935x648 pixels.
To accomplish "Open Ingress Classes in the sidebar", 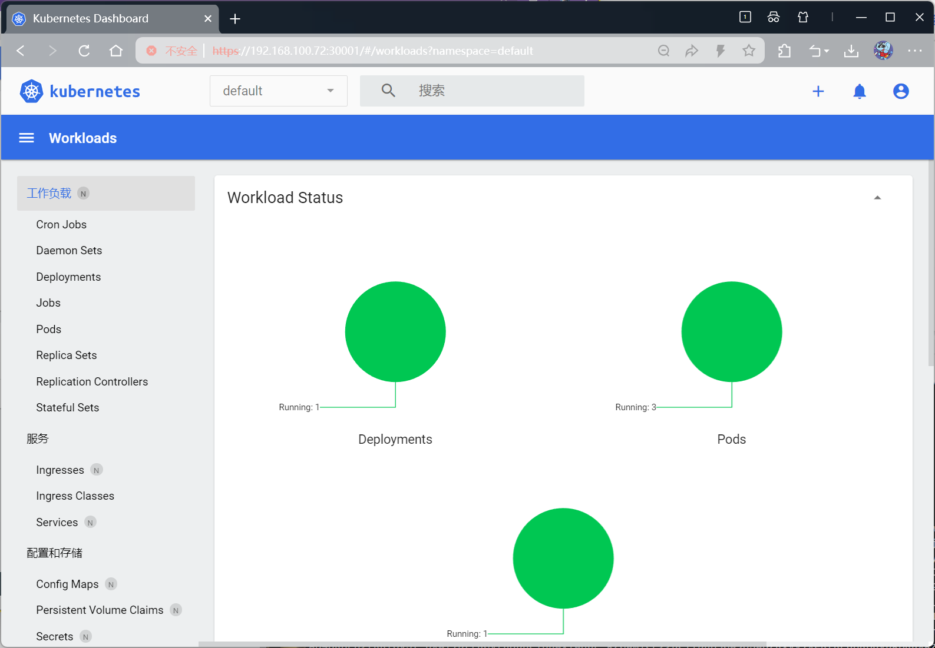I will tap(75, 496).
